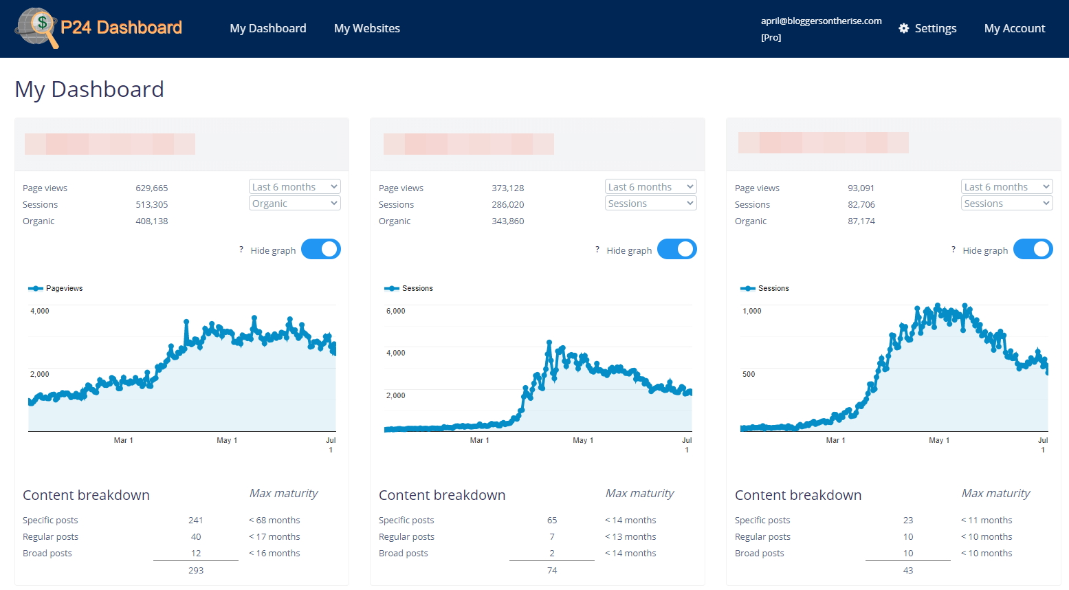Click help question mark in second card
This screenshot has height=590, width=1069.
[597, 250]
